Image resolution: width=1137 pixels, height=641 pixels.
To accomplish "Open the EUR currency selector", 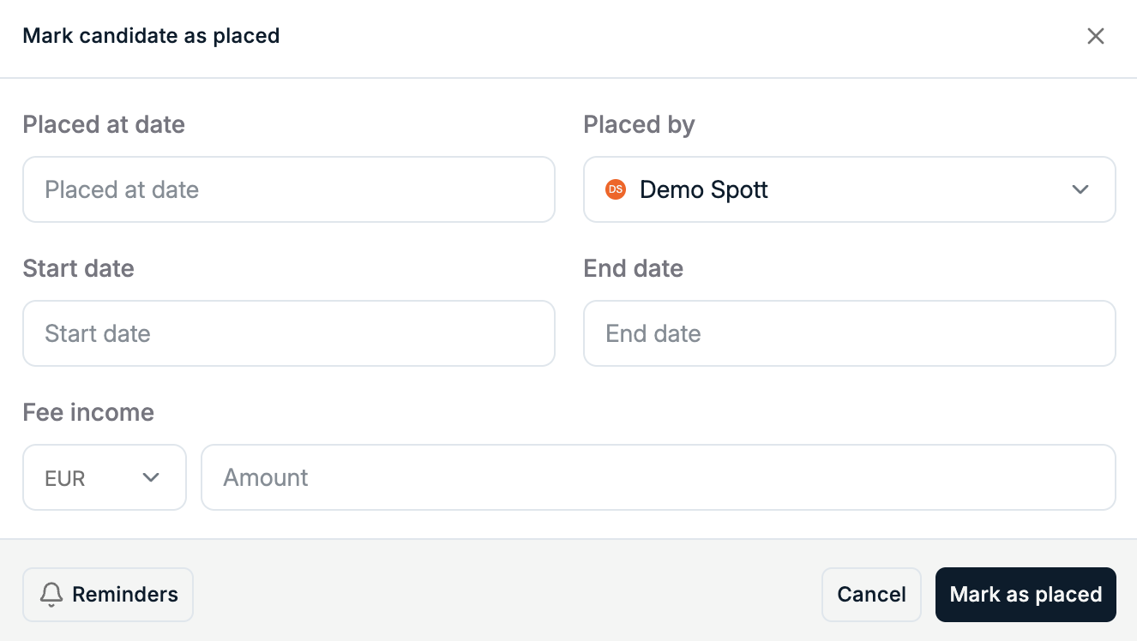I will click(x=105, y=477).
